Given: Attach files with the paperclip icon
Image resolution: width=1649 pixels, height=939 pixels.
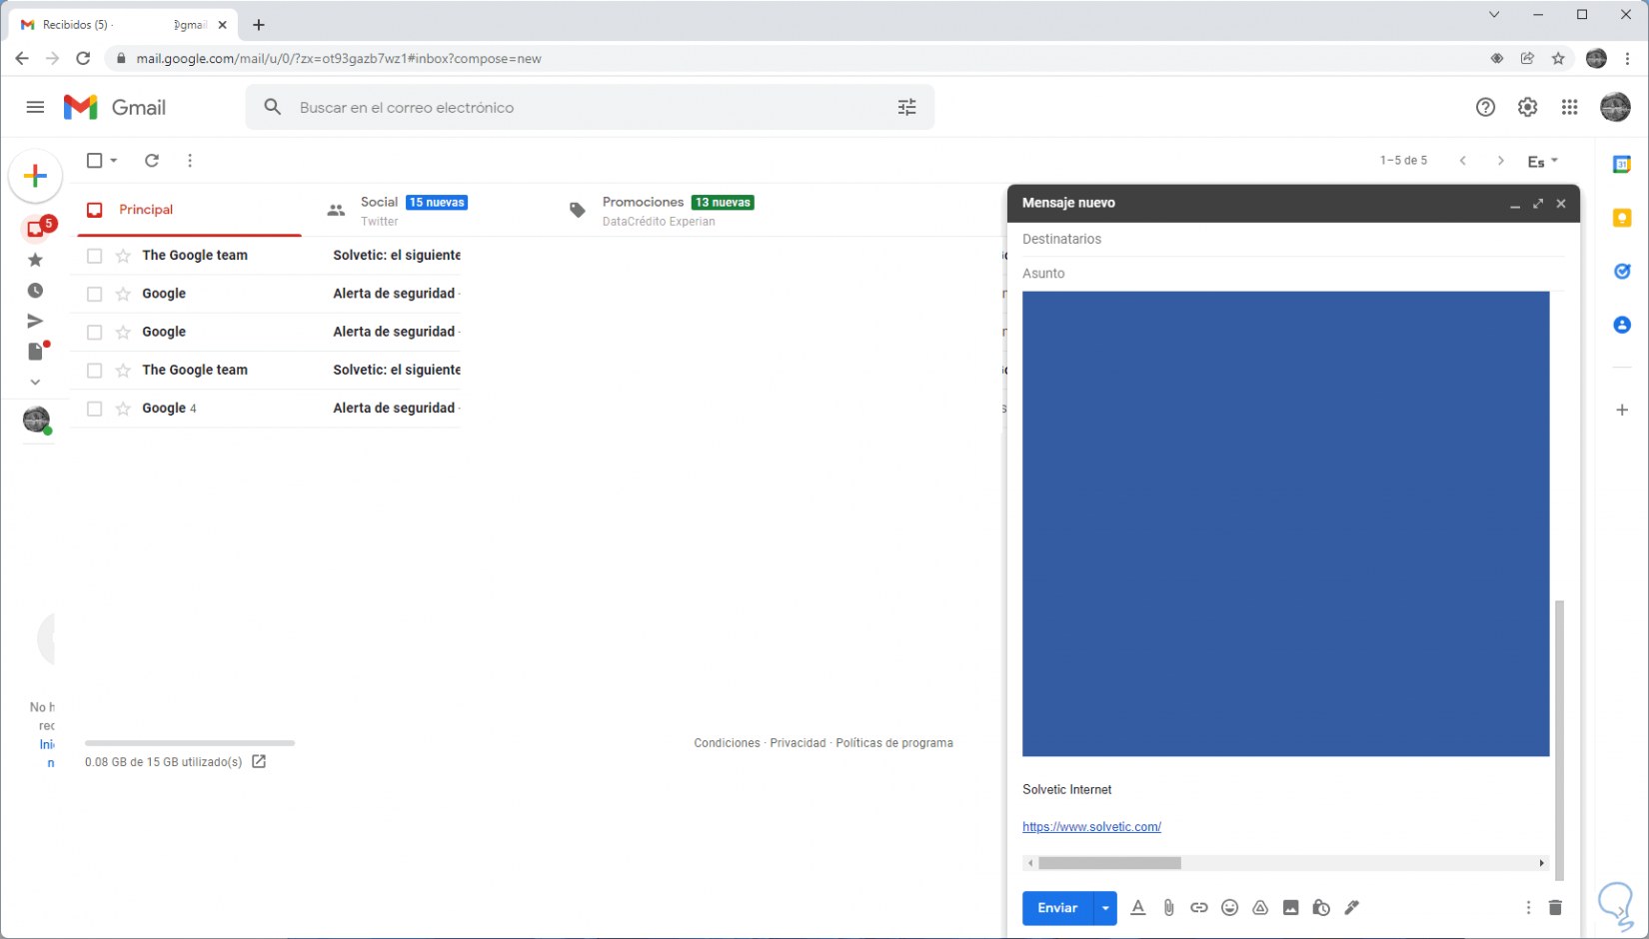Looking at the screenshot, I should (1168, 907).
